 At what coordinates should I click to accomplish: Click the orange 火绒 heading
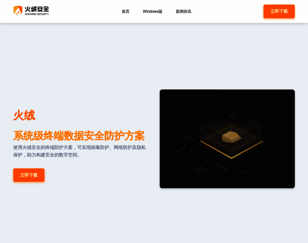pyautogui.click(x=24, y=115)
